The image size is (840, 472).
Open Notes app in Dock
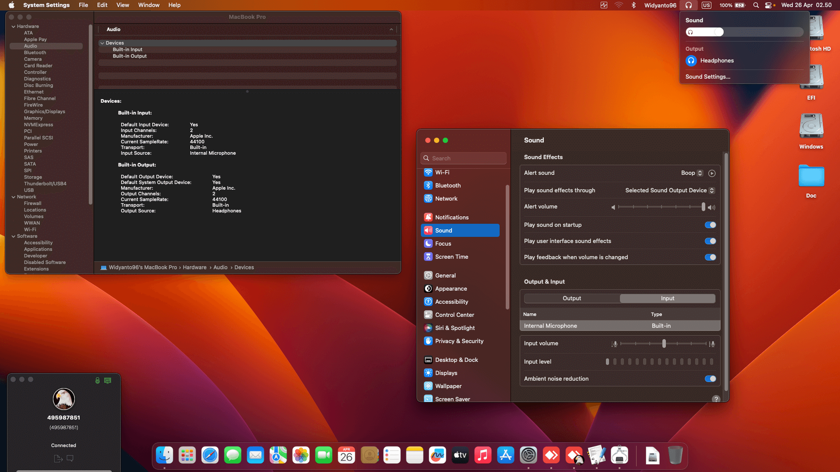click(415, 455)
